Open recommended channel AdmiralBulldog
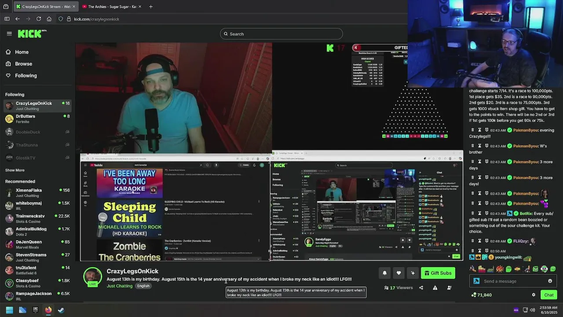 38,232
